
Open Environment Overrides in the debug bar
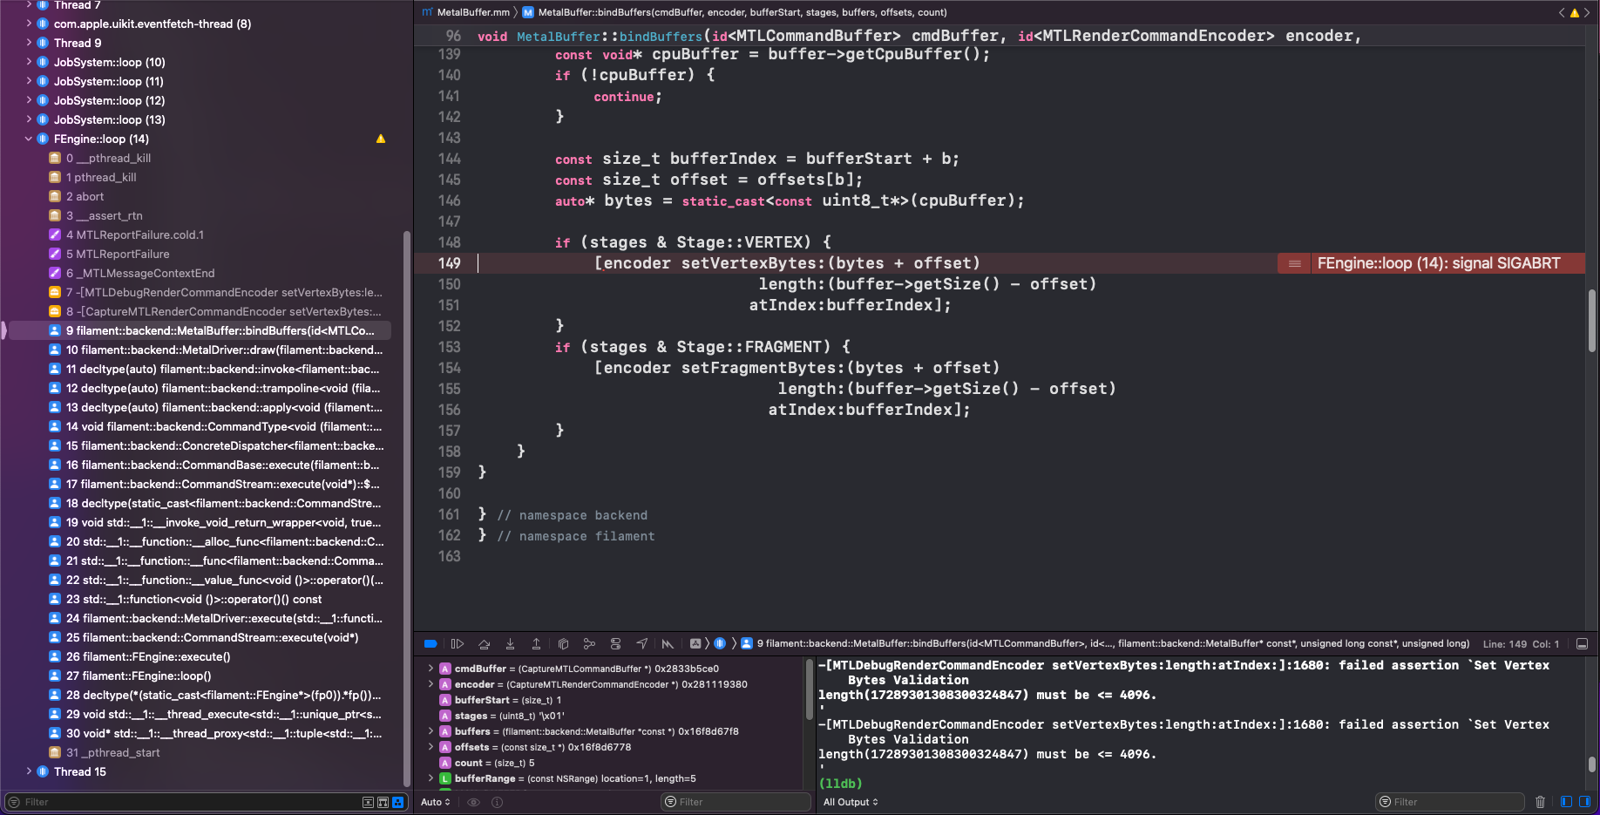pyautogui.click(x=615, y=643)
